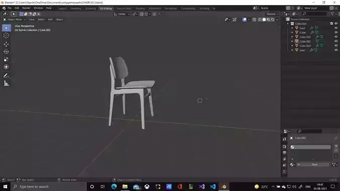340x191 pixels.
Task: Add a material slot with plus
Action: (x=336, y=146)
